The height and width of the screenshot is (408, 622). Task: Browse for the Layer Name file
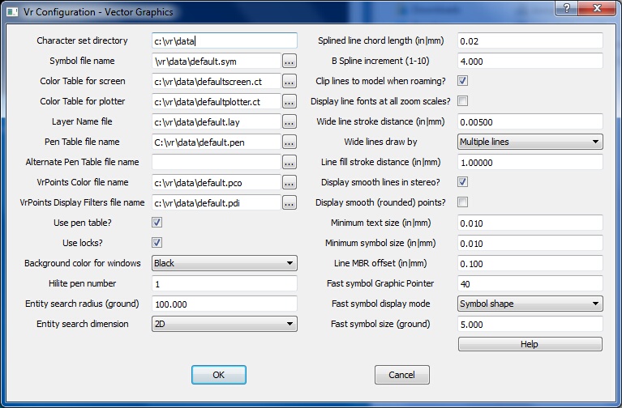(290, 122)
